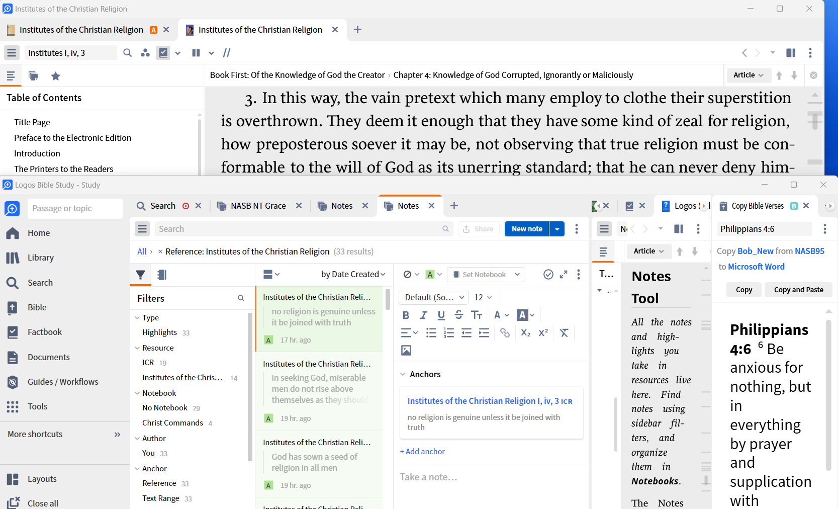Viewport: 838px width, 509px height.
Task: Click the Passage or topic input field
Action: point(75,208)
